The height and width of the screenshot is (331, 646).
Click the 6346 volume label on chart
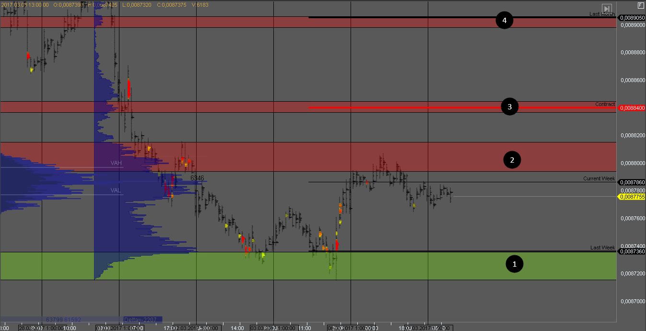[197, 178]
